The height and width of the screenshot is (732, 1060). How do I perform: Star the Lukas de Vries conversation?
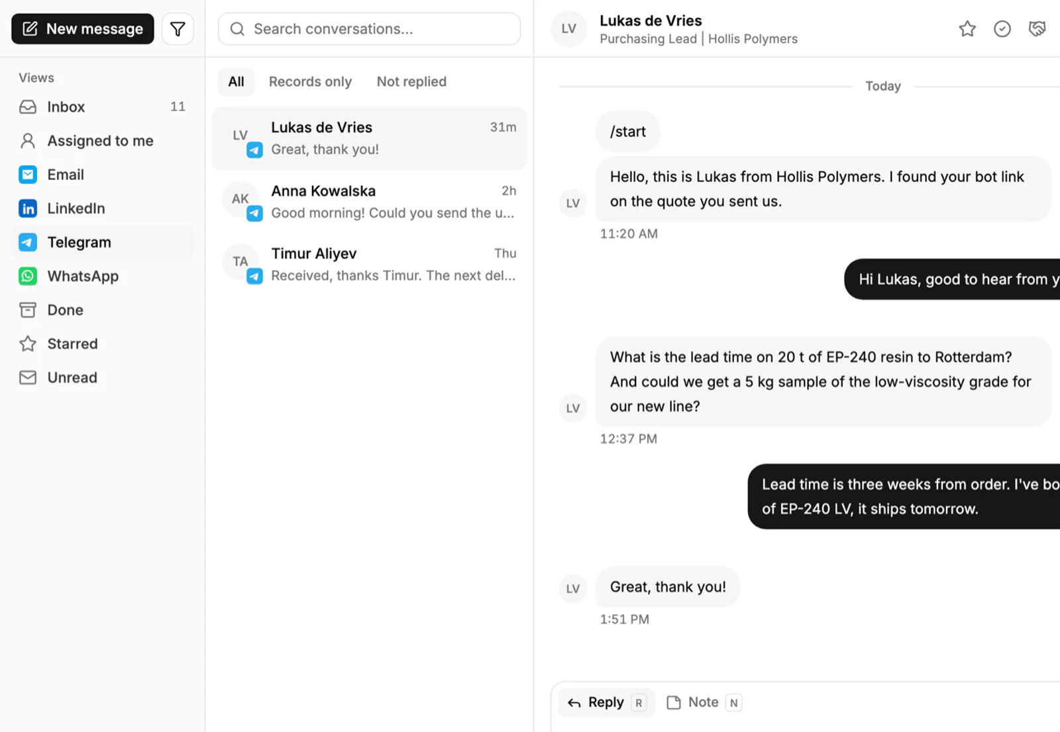click(967, 28)
